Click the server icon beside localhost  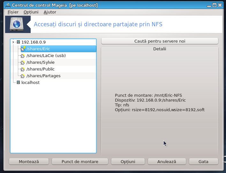[18, 82]
